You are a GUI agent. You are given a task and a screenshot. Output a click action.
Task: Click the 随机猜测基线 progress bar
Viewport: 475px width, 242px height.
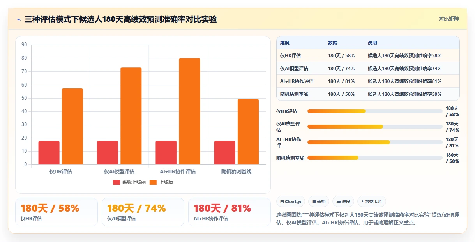(x=375, y=158)
